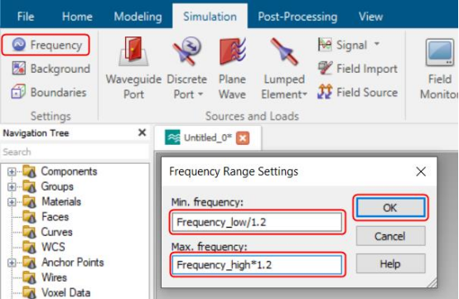459x299 pixels.
Task: Add a Plane Wave source
Action: (x=233, y=68)
